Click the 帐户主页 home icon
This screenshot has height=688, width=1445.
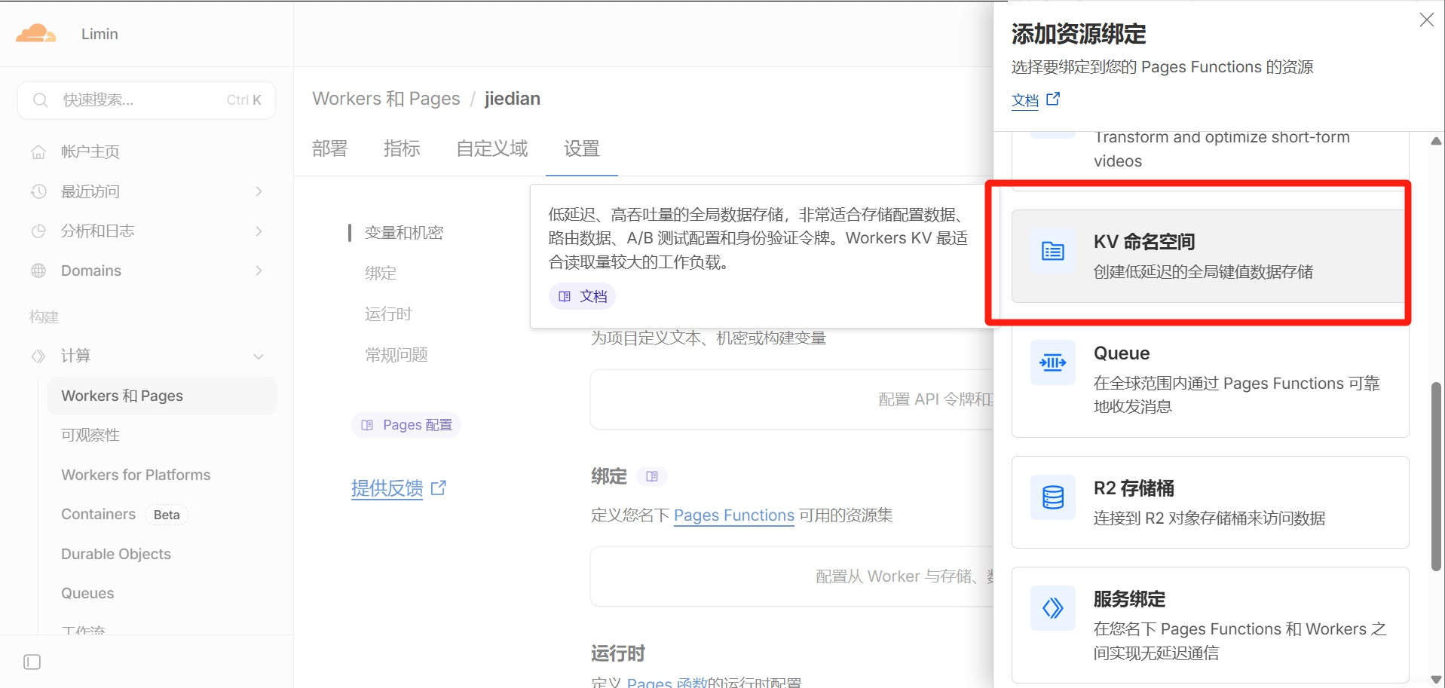[38, 151]
